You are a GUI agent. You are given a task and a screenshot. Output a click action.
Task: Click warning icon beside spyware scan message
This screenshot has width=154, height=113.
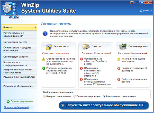click(44, 59)
